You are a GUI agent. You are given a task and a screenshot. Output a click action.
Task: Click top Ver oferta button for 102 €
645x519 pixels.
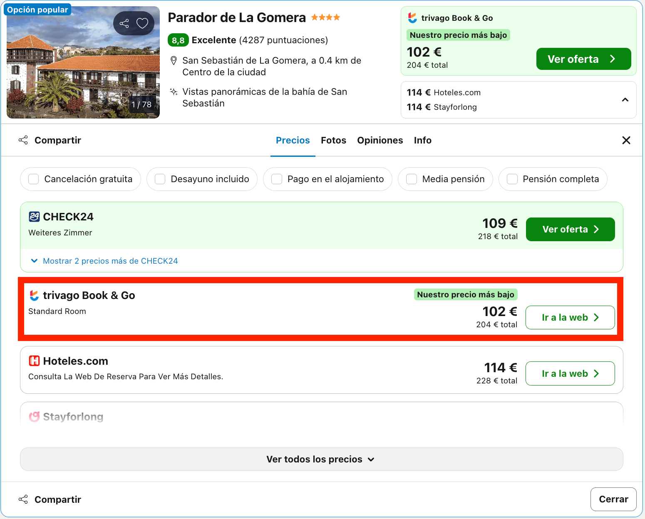pyautogui.click(x=583, y=59)
